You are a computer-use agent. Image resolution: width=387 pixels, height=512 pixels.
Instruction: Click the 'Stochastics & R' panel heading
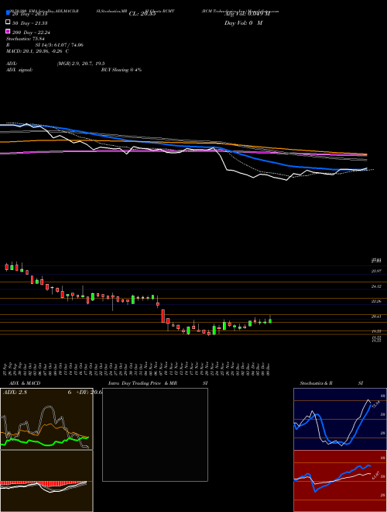317,383
